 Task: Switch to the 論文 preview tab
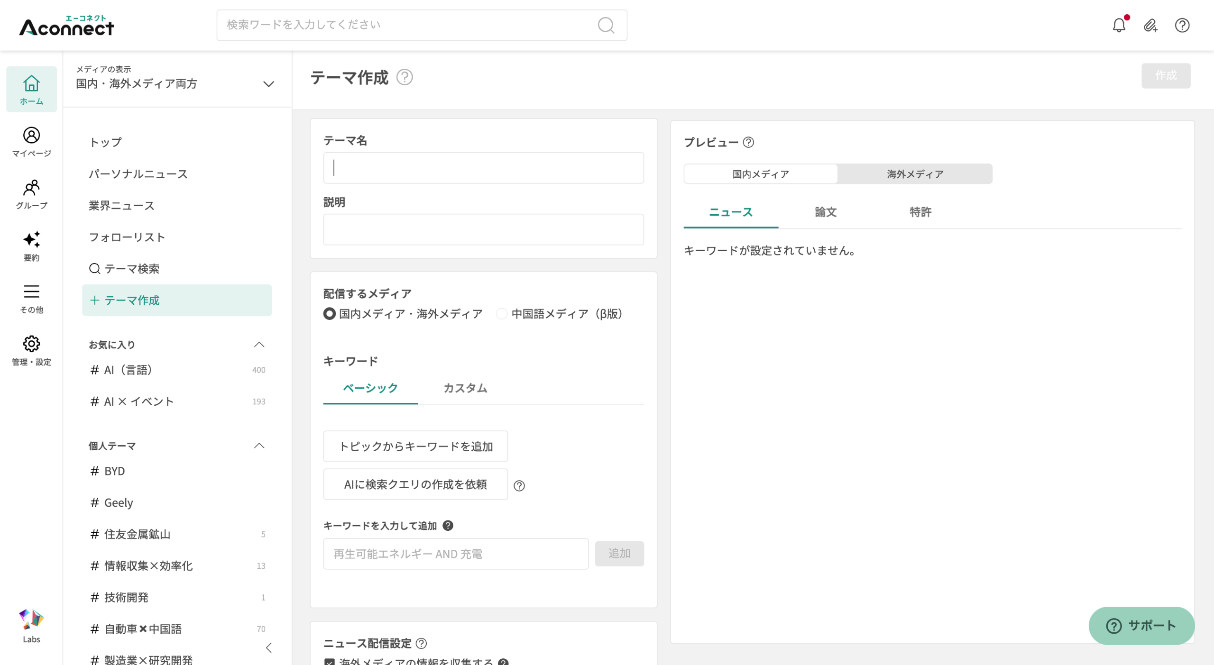(826, 212)
